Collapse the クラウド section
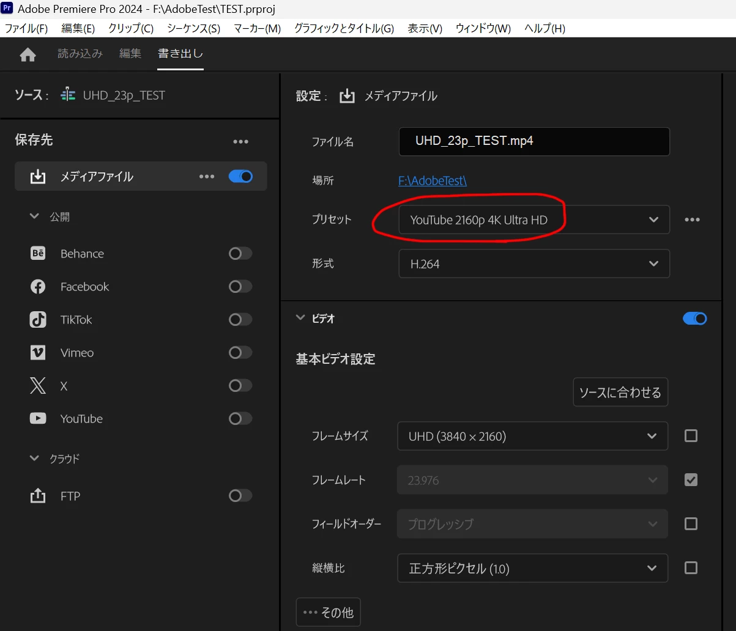 (x=34, y=458)
